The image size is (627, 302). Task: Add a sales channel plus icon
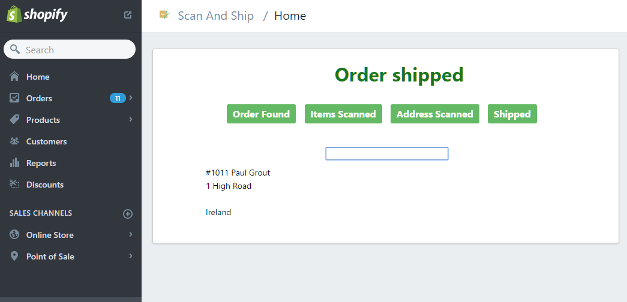pyautogui.click(x=128, y=214)
